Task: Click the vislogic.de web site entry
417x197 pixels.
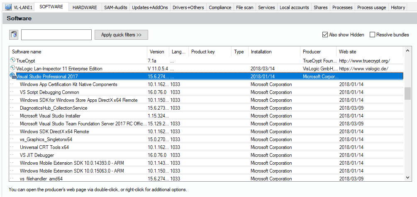Action: (x=363, y=68)
